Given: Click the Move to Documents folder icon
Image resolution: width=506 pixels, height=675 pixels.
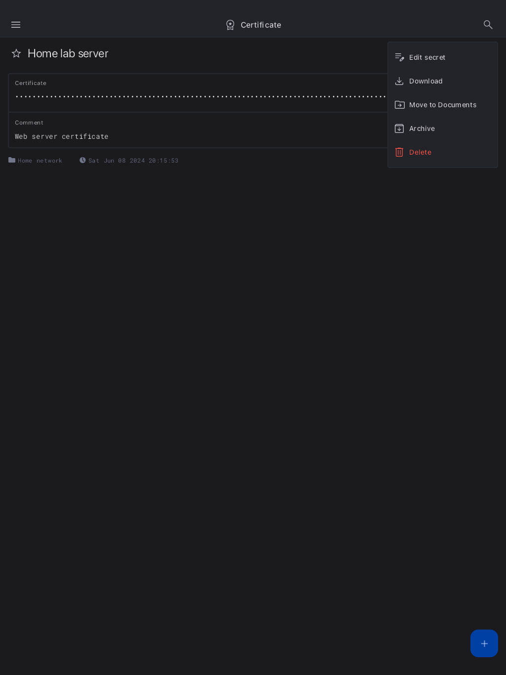Looking at the screenshot, I should 399,105.
